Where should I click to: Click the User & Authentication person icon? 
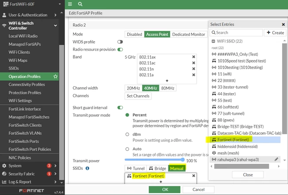coord(4,15)
